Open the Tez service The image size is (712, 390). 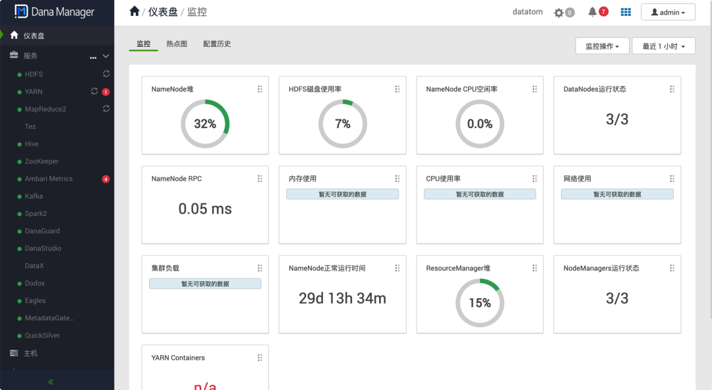click(x=30, y=126)
